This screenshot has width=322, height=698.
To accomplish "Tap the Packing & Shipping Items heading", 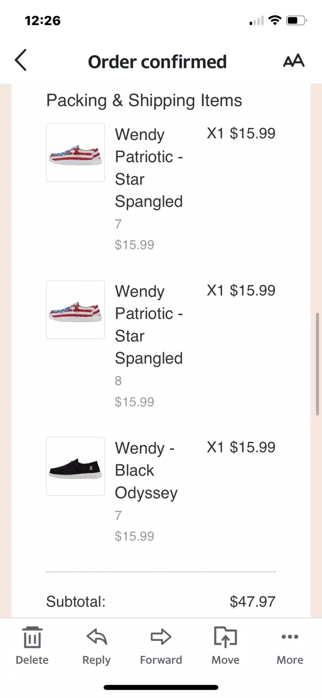I will [x=144, y=101].
